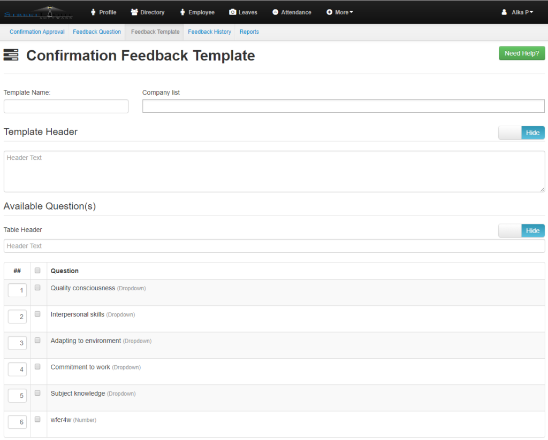Click the user icon beside Alka P
This screenshot has width=548, height=440.
click(x=504, y=12)
